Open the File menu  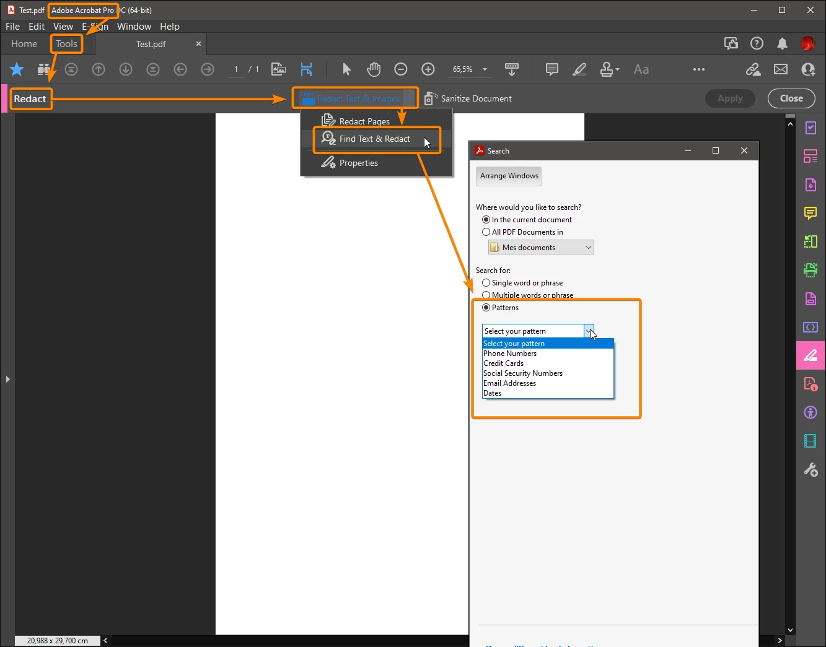click(12, 27)
